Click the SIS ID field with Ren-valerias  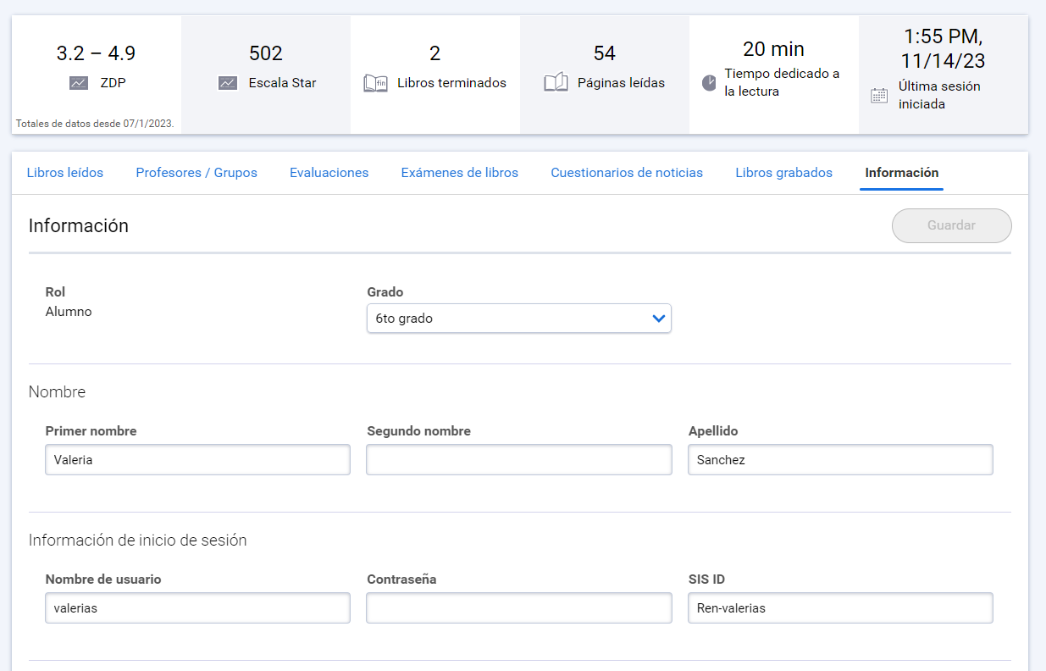(x=840, y=608)
